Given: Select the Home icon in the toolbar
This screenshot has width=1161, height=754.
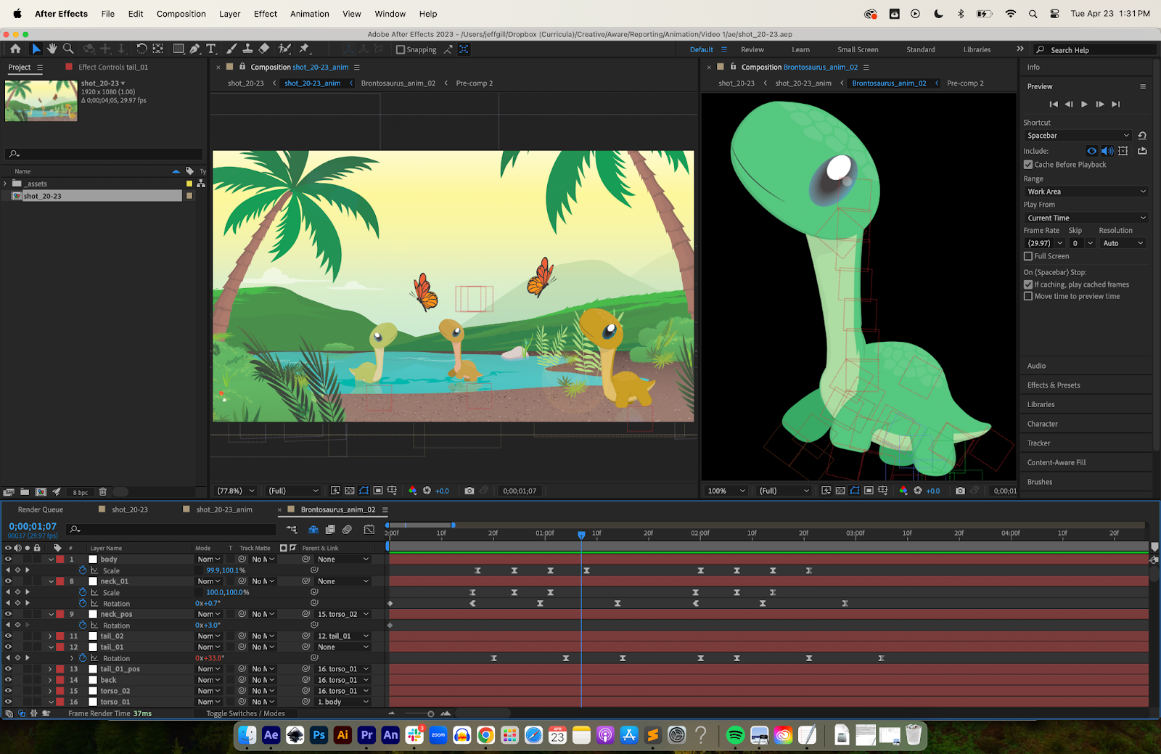Looking at the screenshot, I should coord(15,49).
